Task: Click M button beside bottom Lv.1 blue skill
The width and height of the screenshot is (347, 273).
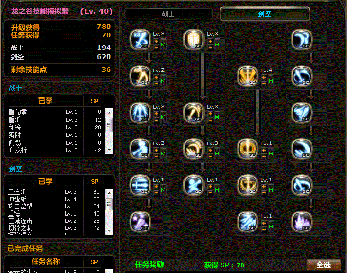Action: [x=271, y=226]
